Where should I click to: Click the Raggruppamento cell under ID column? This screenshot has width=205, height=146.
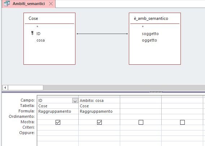coord(58,111)
